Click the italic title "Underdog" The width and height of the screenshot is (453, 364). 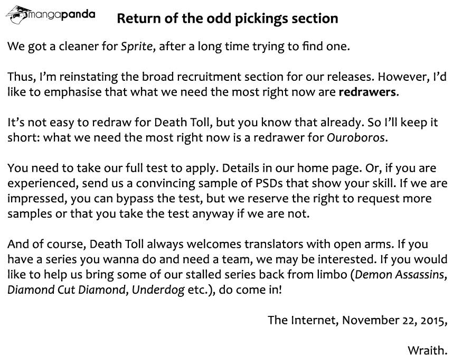[158, 290]
